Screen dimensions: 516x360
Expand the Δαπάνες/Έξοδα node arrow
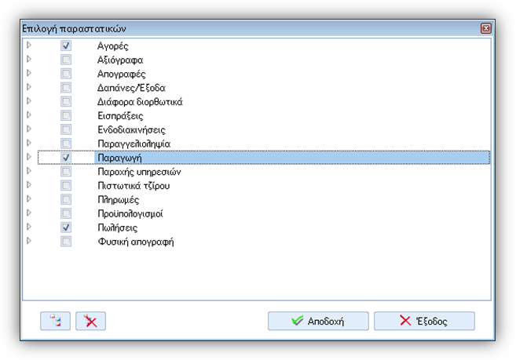[x=29, y=87]
